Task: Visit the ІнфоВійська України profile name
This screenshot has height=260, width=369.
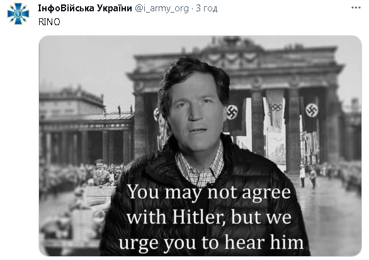Action: 85,8
